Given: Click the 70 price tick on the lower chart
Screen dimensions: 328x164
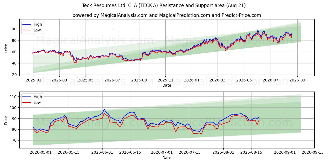Looking at the screenshot, I should point(15,140).
